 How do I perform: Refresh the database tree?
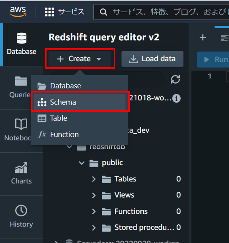point(175,79)
